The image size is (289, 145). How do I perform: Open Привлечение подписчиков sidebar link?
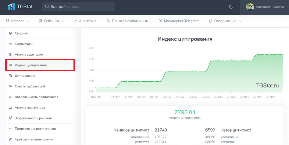[x=35, y=129]
